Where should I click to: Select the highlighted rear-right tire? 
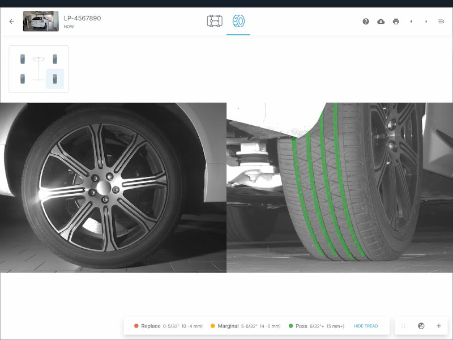tap(55, 79)
